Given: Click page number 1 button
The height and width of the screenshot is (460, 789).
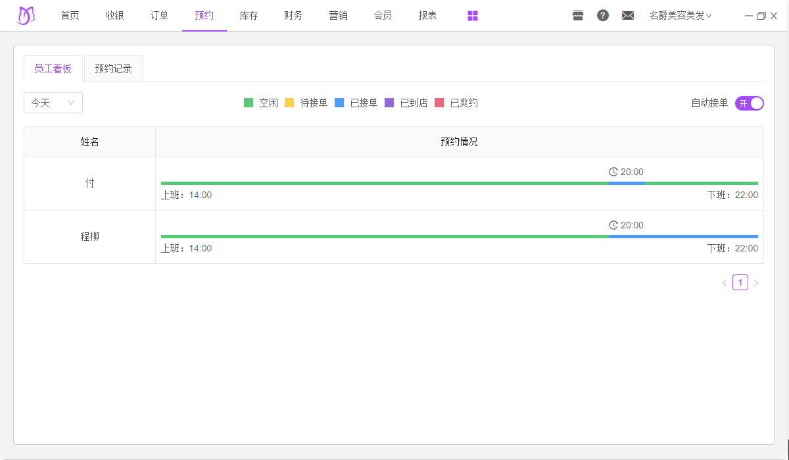Looking at the screenshot, I should pyautogui.click(x=740, y=283).
